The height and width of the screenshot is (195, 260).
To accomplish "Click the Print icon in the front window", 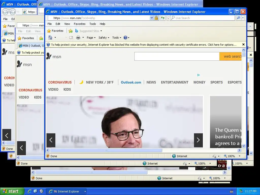I will (x=78, y=38).
